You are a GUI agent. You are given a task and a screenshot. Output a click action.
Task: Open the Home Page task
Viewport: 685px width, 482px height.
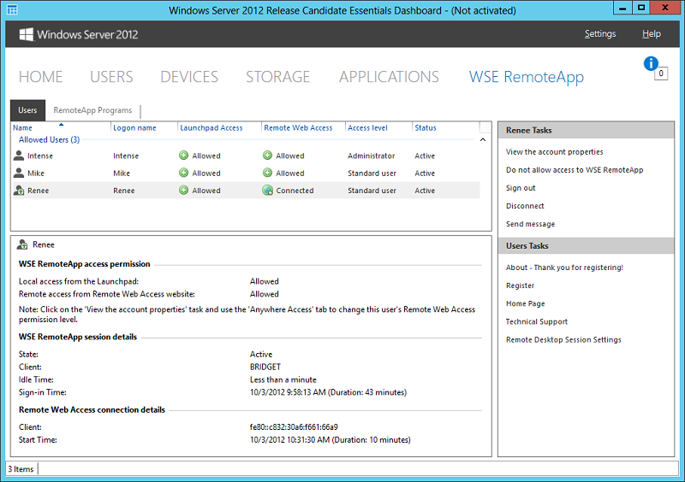click(525, 303)
